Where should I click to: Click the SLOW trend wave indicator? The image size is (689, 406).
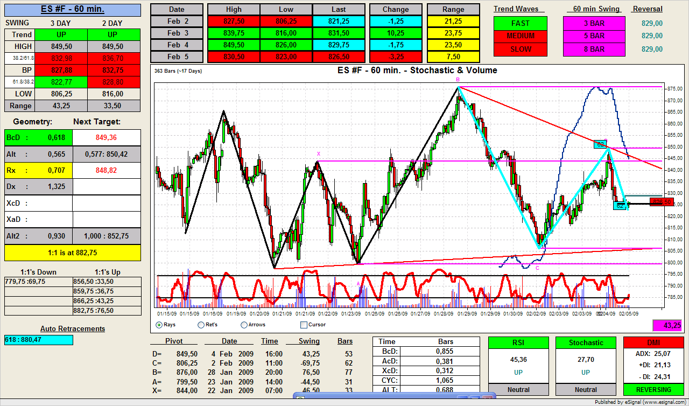pos(521,49)
